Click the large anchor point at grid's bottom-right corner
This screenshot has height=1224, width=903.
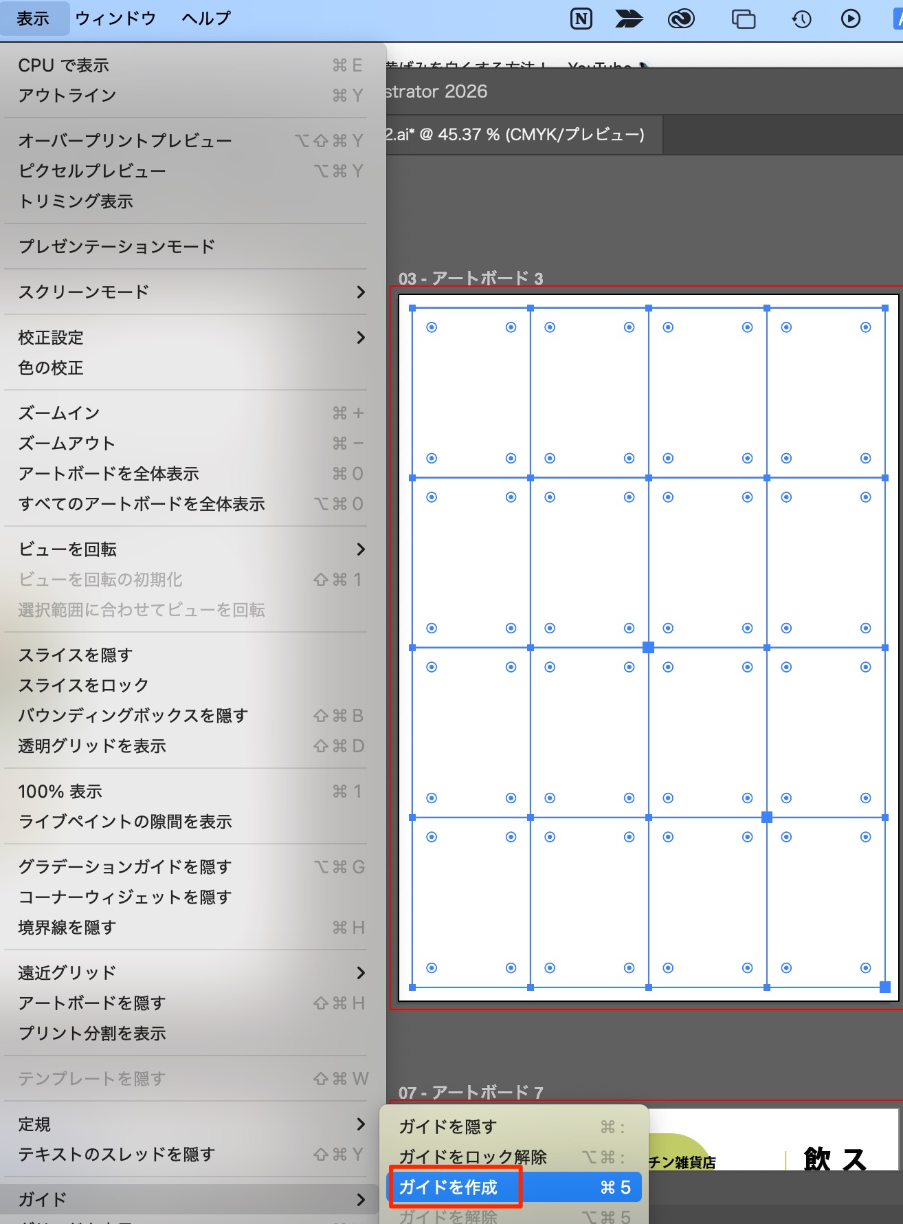pyautogui.click(x=885, y=987)
